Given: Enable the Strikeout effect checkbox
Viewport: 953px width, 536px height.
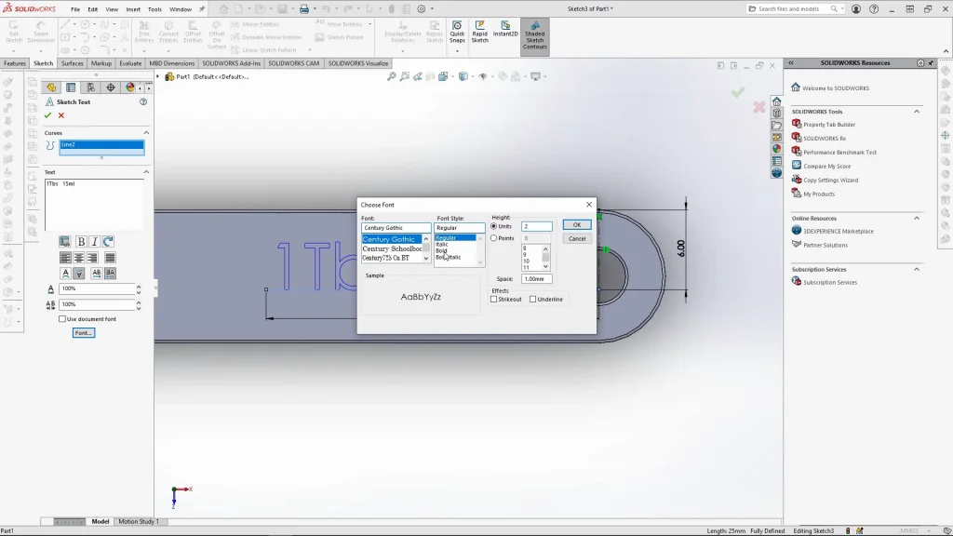Looking at the screenshot, I should click(494, 300).
